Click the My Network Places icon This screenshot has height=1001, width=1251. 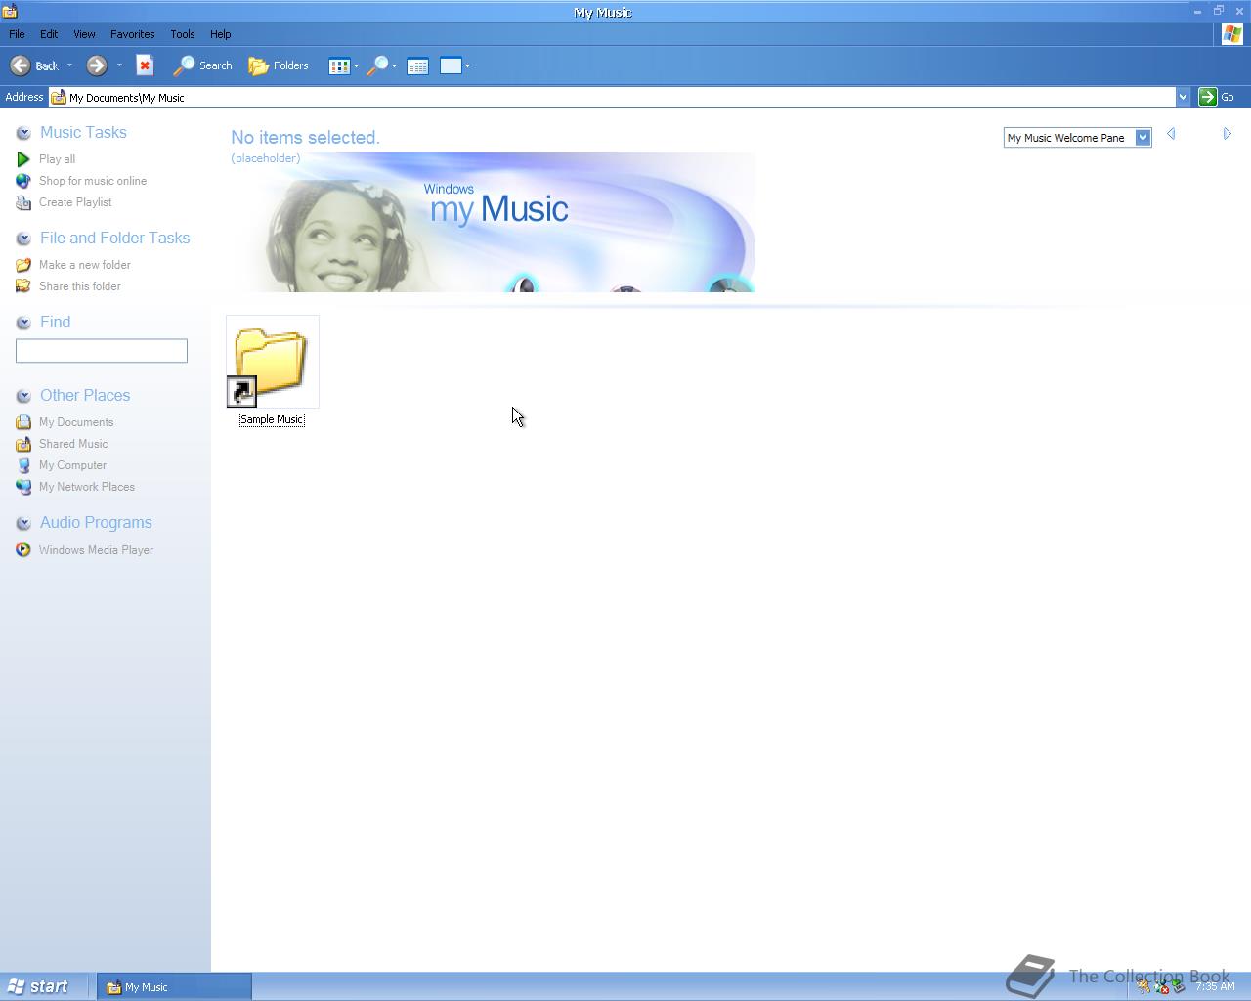[x=23, y=487]
